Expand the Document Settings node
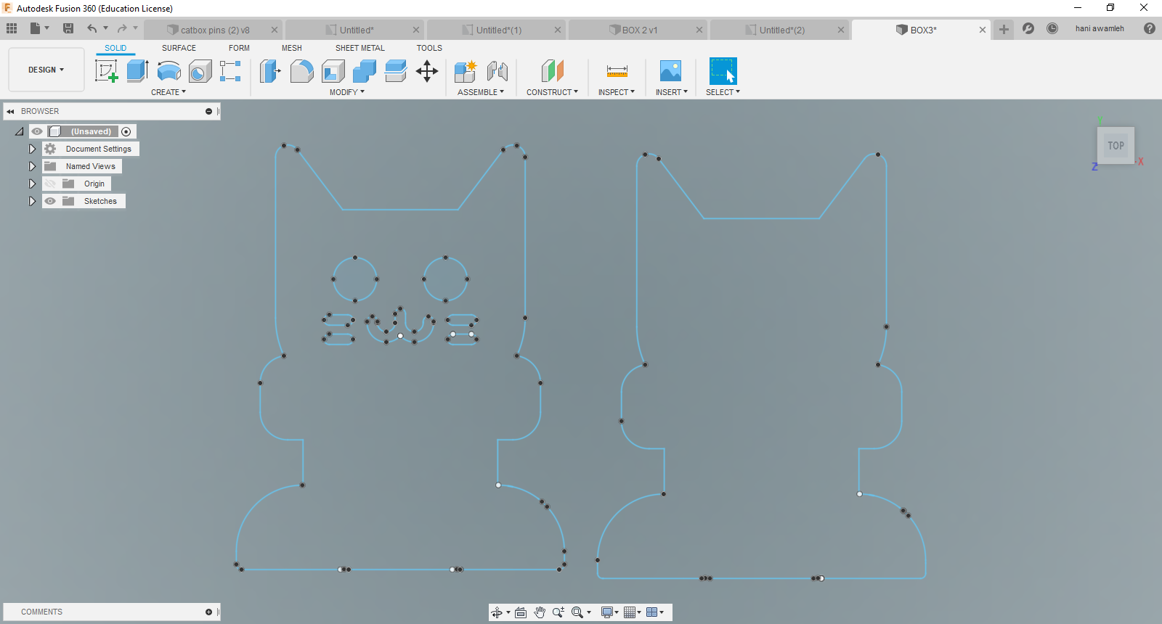1162x624 pixels. click(32, 149)
